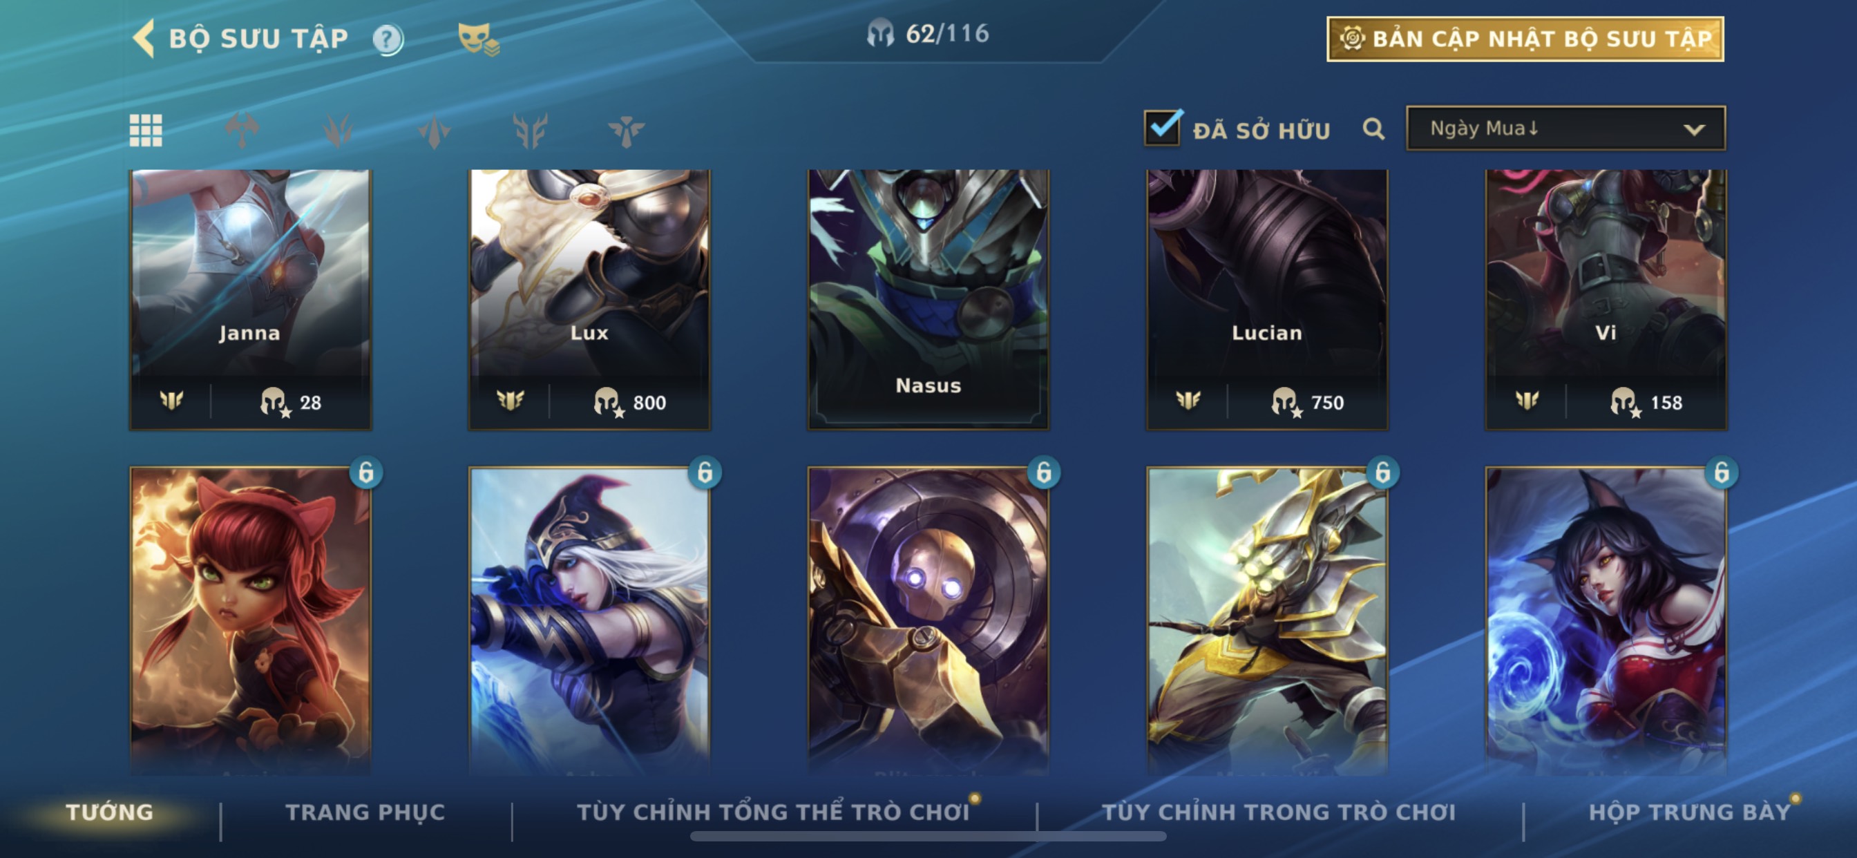Open the Hộp Trưng Bày tab

pyautogui.click(x=1690, y=812)
